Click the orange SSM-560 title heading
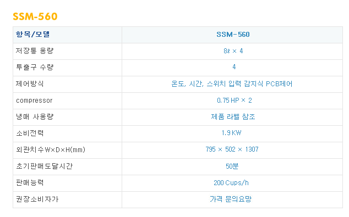This screenshot has height=217, width=349. 35,16
